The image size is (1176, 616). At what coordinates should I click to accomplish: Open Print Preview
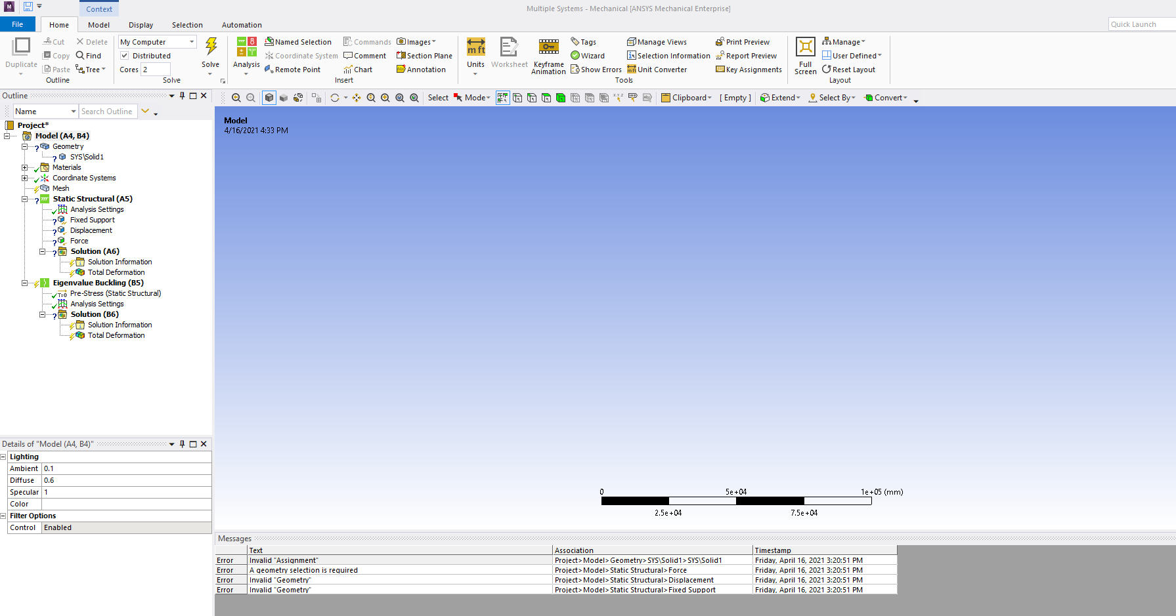(x=743, y=42)
